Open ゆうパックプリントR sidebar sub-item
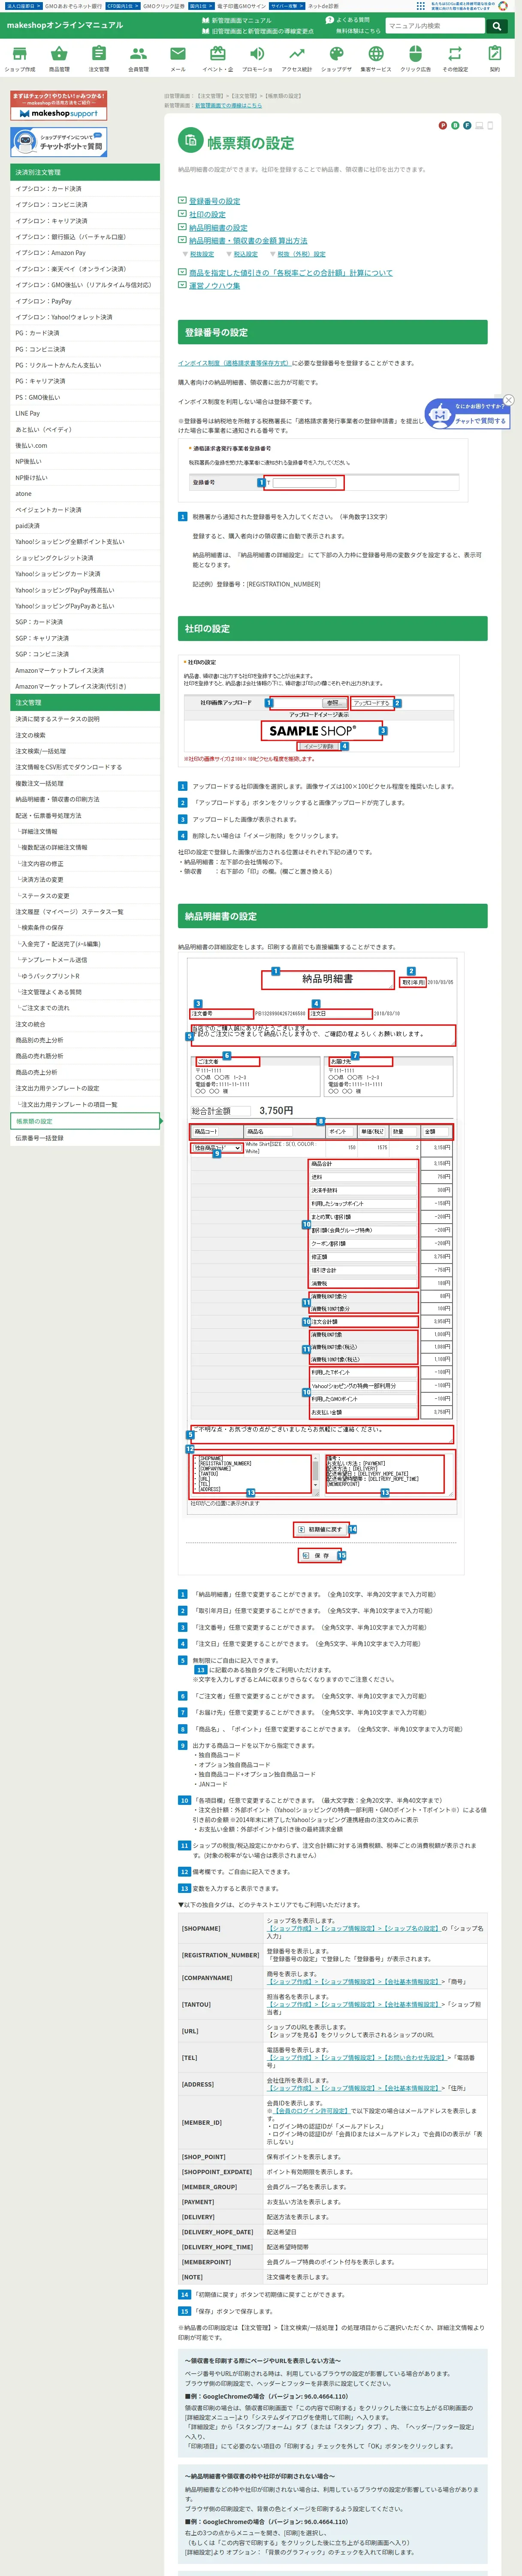The height and width of the screenshot is (2576, 522). click(x=85, y=976)
